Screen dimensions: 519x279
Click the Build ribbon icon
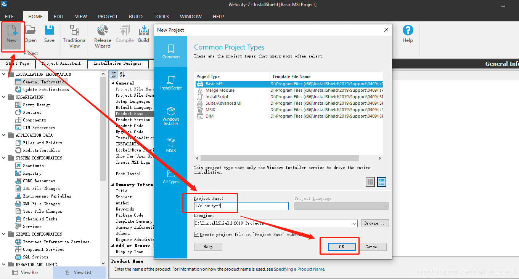(x=144, y=34)
